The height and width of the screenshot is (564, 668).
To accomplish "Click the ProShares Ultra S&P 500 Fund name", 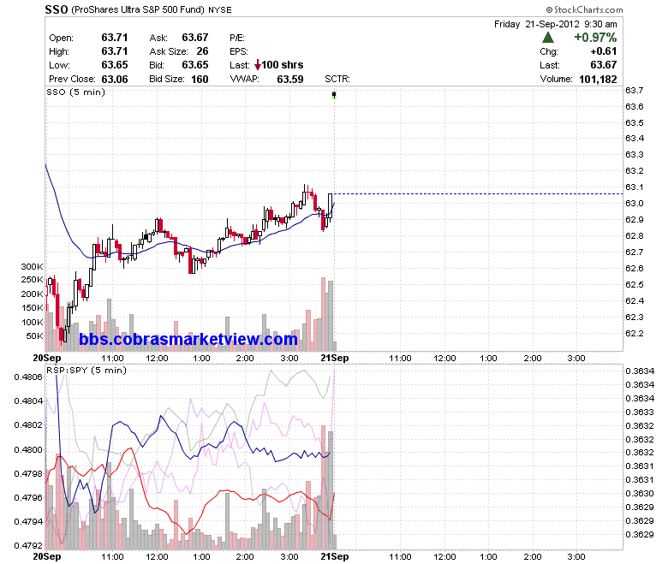I will pyautogui.click(x=138, y=9).
